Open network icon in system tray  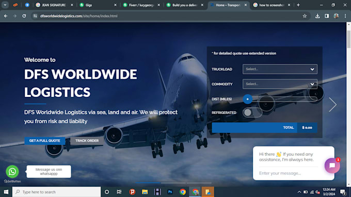[x=312, y=192]
